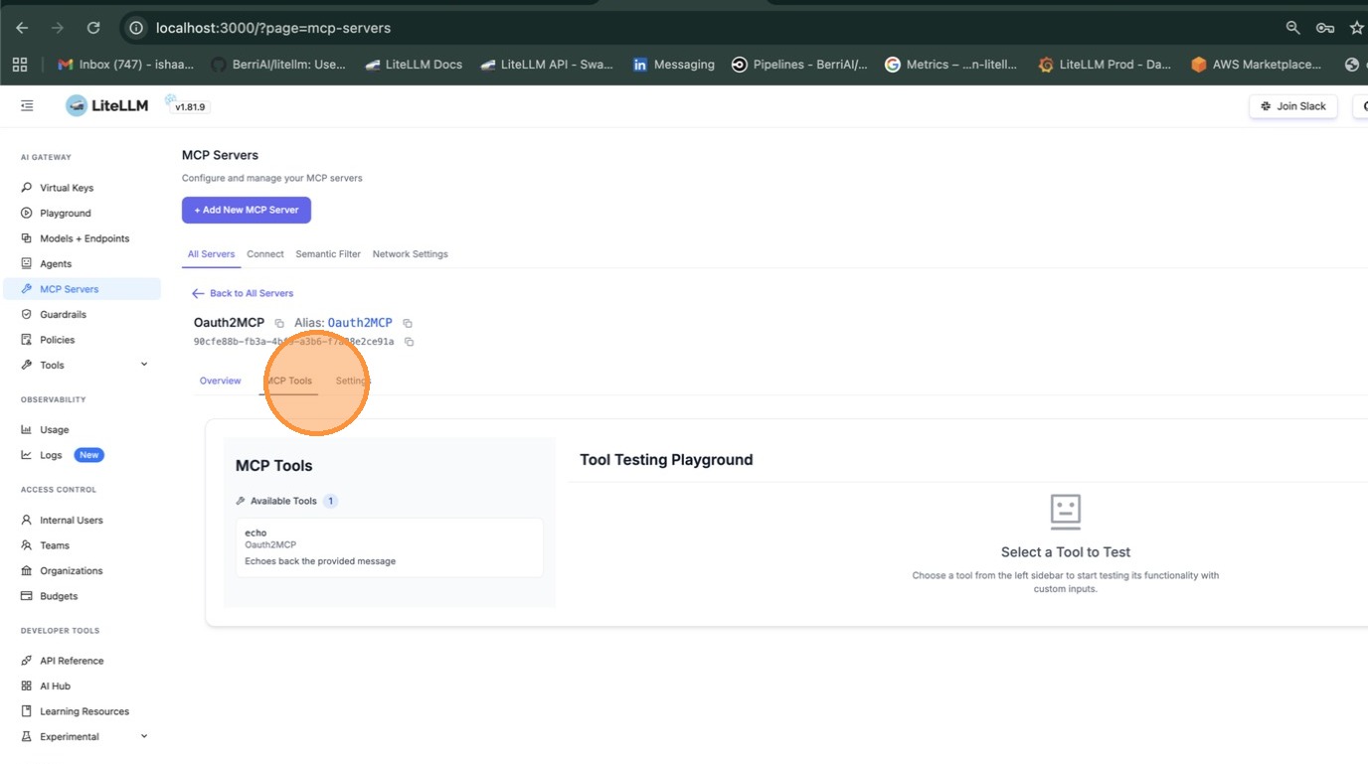Screen dimensions: 1368x764
Task: Switch to the Semantic Filter tab
Action: click(x=328, y=254)
